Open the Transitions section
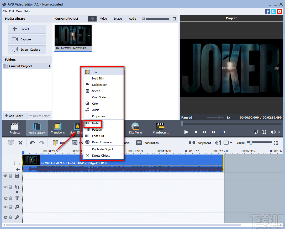Image resolution: width=285 pixels, height=229 pixels. click(x=58, y=128)
